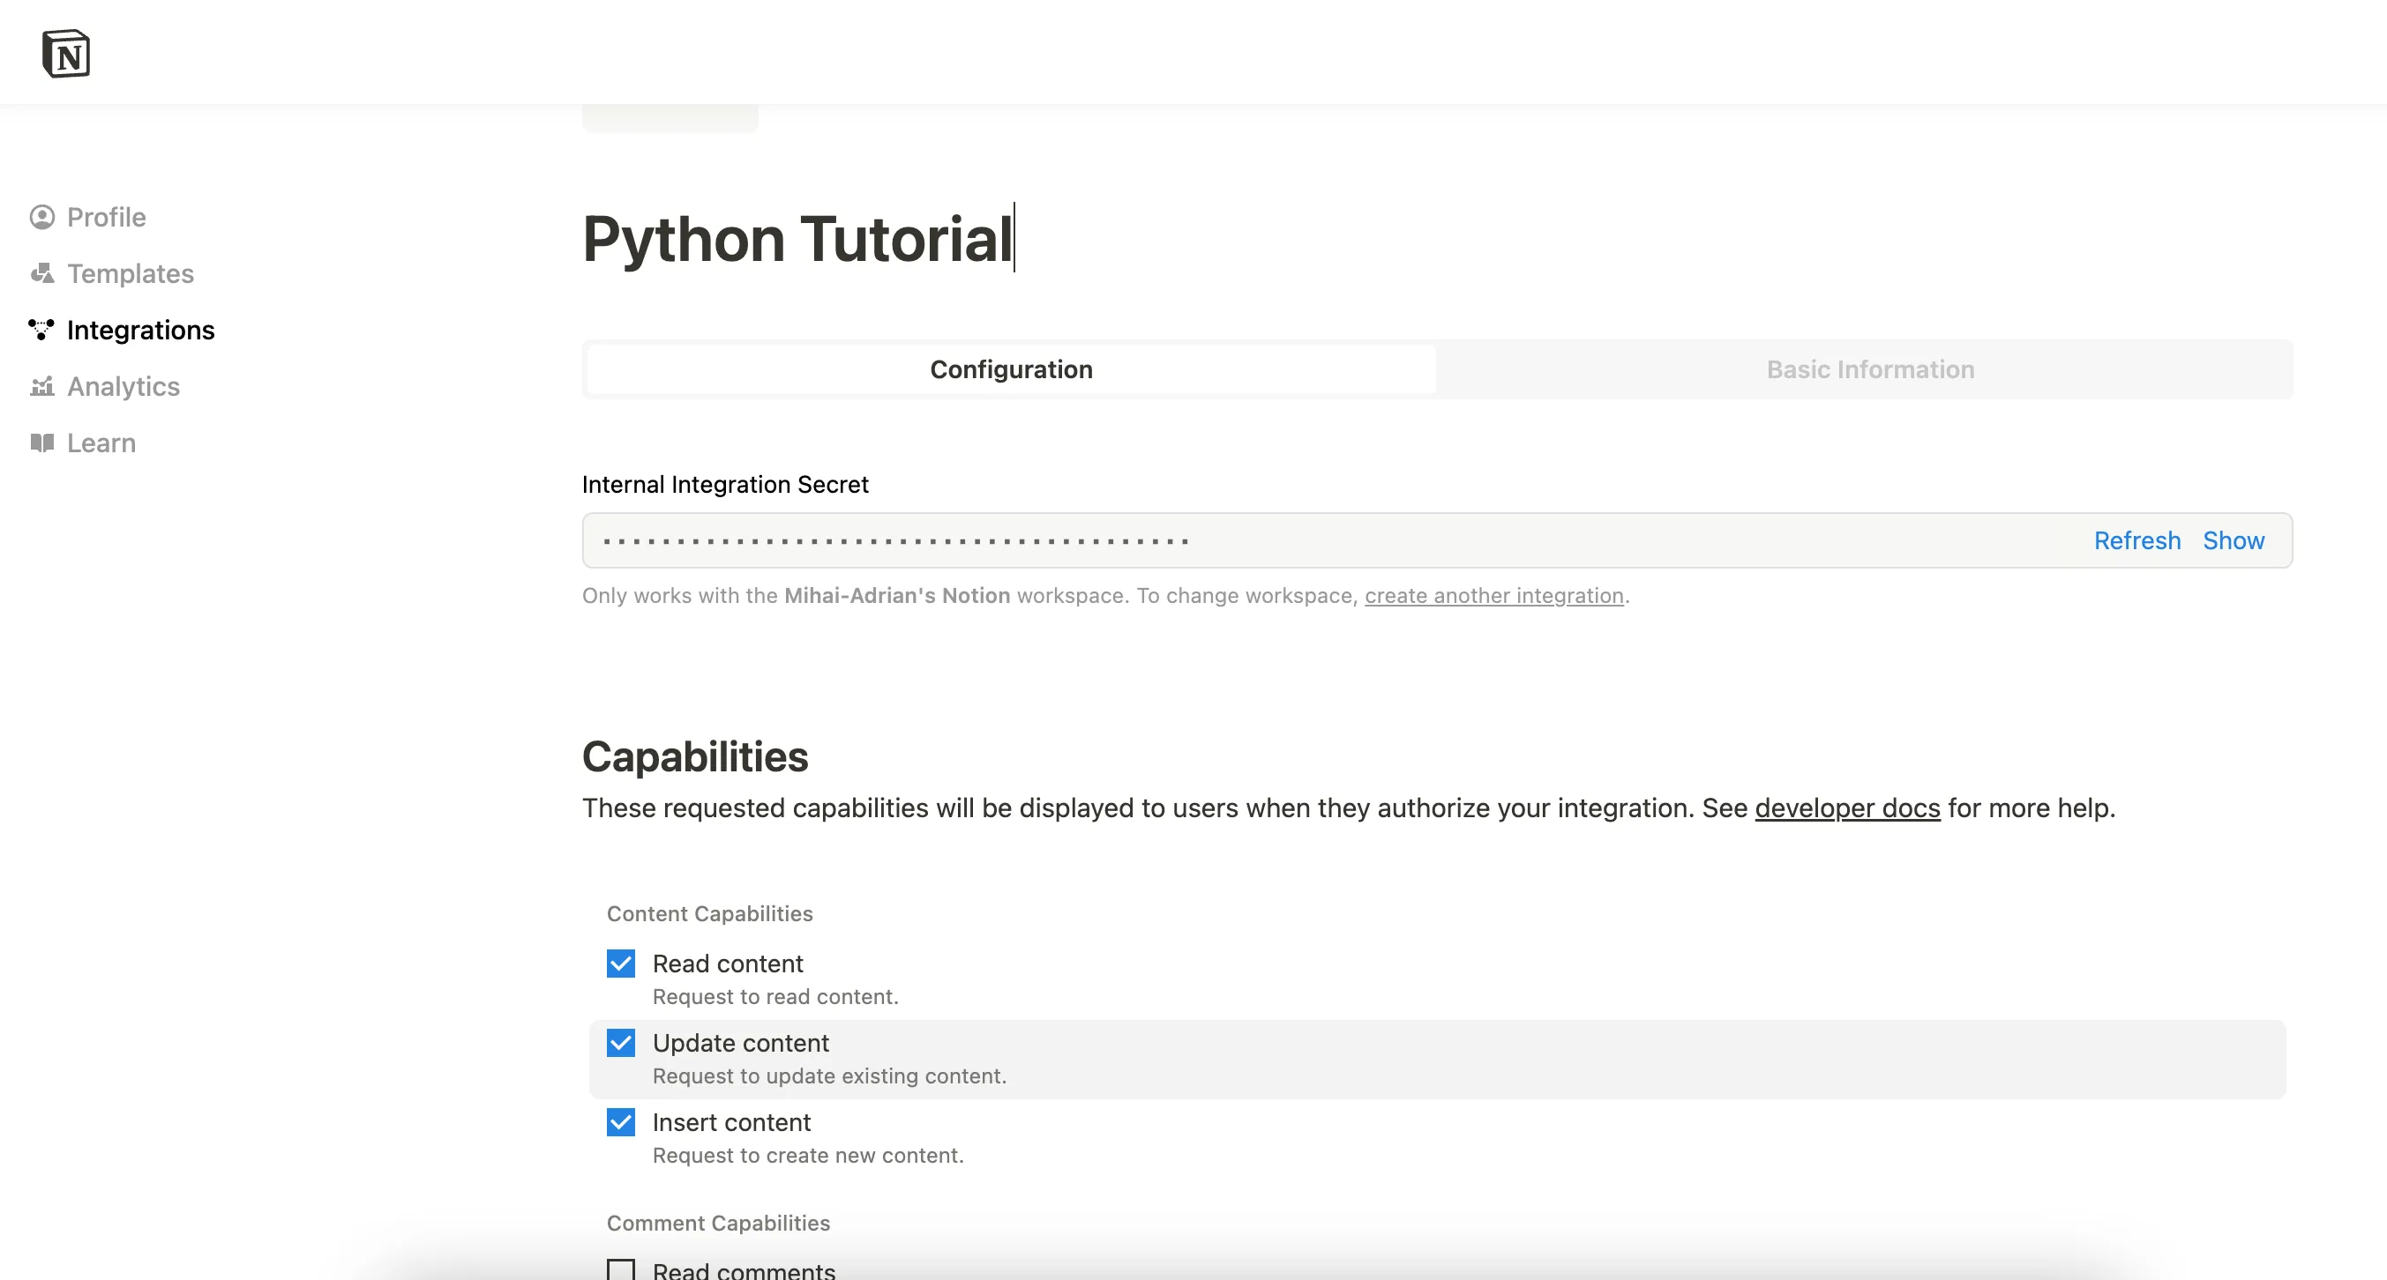Click 'Request to update existing content.' text
Image resolution: width=2387 pixels, height=1280 pixels.
pos(829,1076)
